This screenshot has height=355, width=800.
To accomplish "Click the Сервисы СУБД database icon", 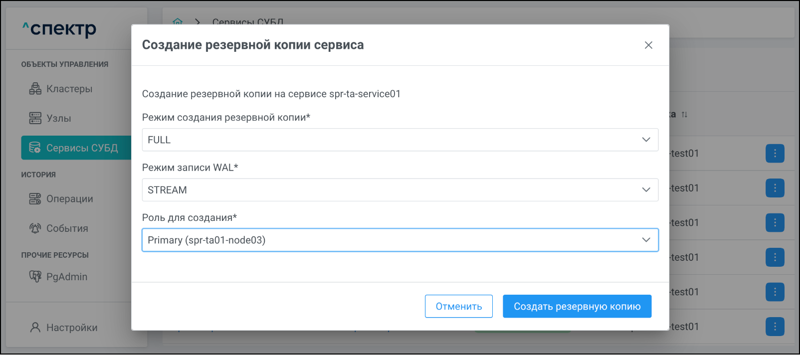I will click(x=35, y=148).
